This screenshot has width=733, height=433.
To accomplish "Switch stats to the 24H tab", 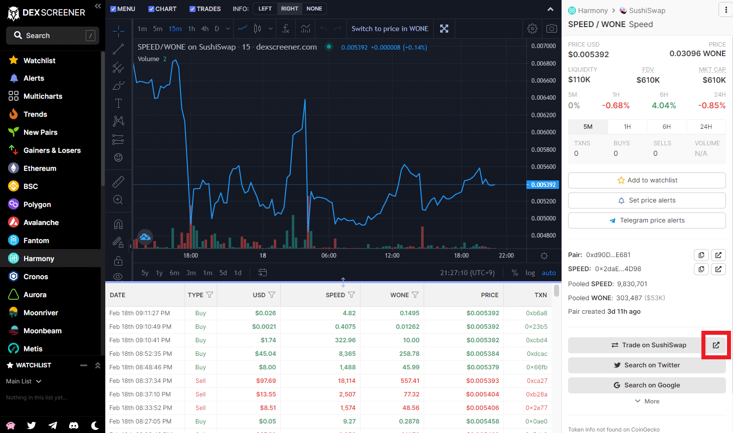I will coord(706,127).
